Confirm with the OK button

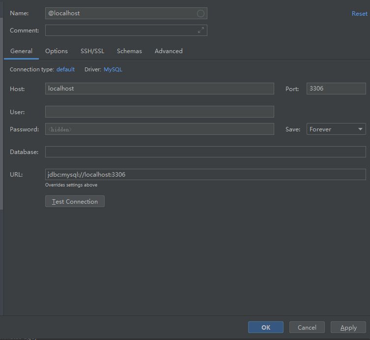click(266, 327)
